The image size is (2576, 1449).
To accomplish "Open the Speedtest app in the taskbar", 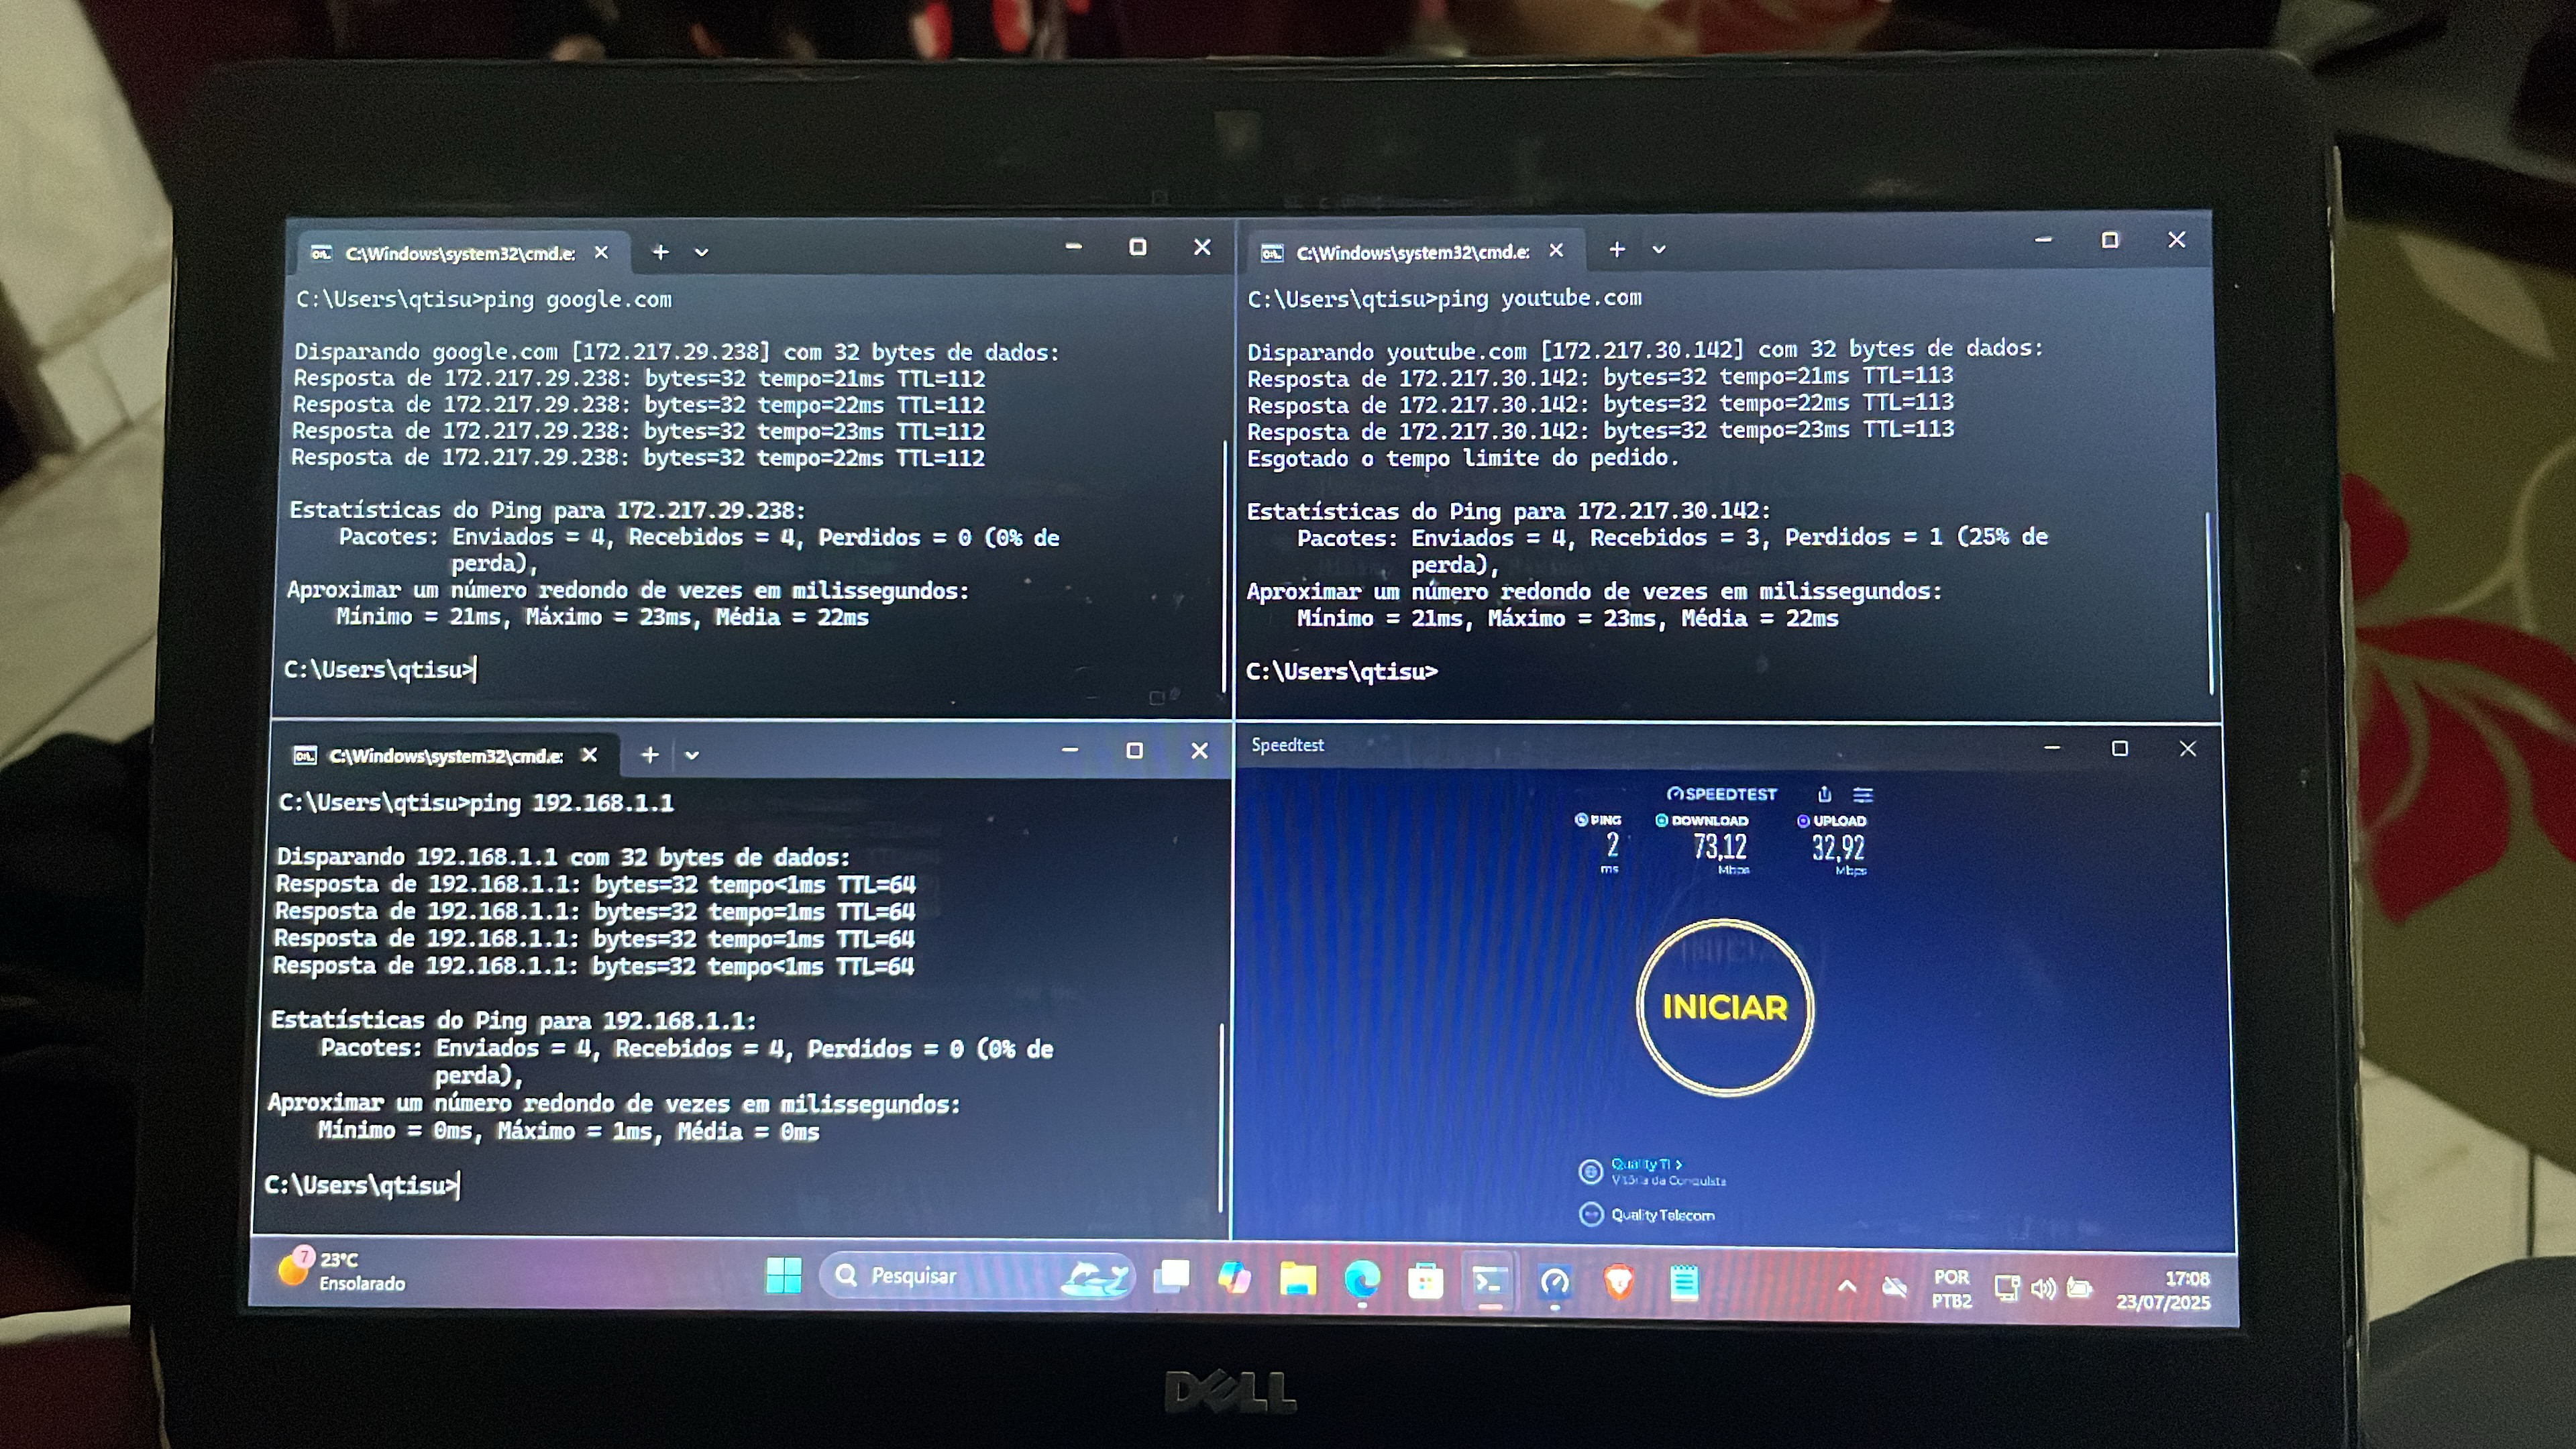I will click(x=1555, y=1282).
